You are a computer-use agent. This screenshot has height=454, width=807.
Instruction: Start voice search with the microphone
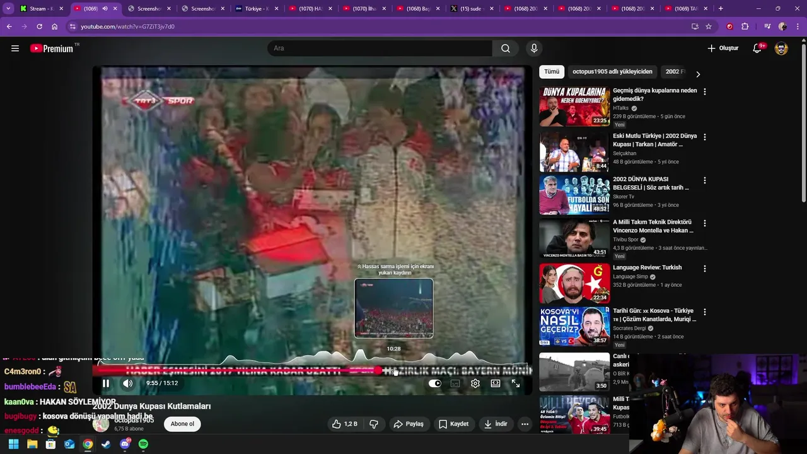coord(534,49)
